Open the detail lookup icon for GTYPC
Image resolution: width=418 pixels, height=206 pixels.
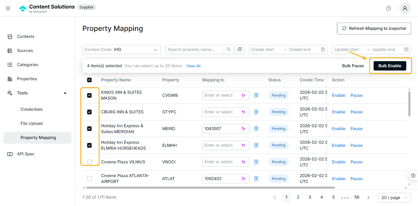coord(256,112)
